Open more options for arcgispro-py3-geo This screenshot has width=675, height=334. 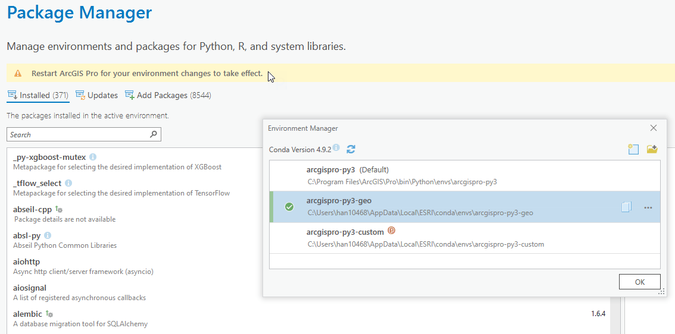(648, 207)
